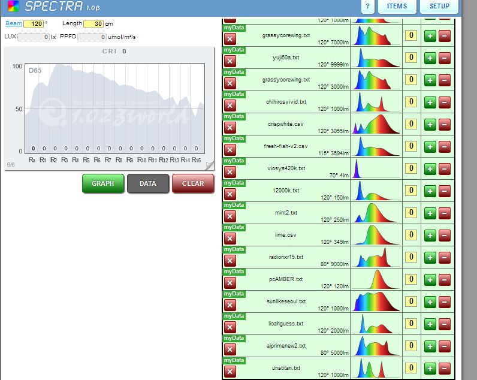This screenshot has height=380, width=477.
Task: Click the myData tag on 12000k.txt row
Action: [234, 183]
